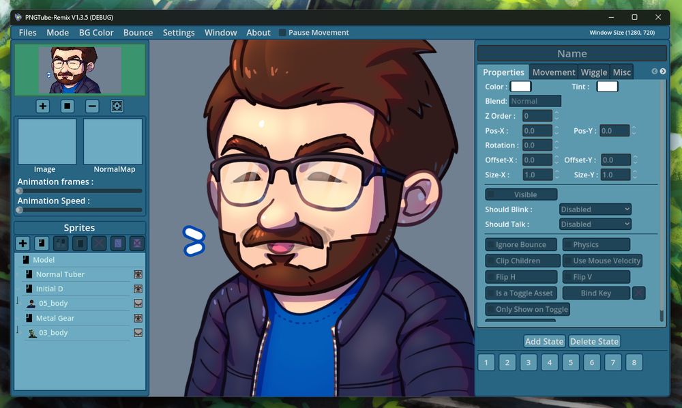Open the Settings menu
Image resolution: width=682 pixels, height=408 pixels.
tap(178, 33)
